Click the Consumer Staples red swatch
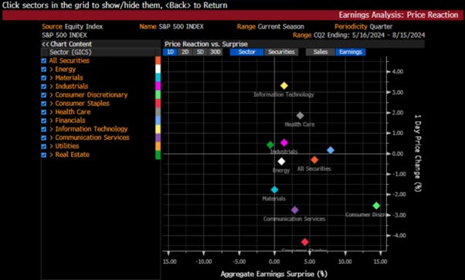 click(158, 104)
